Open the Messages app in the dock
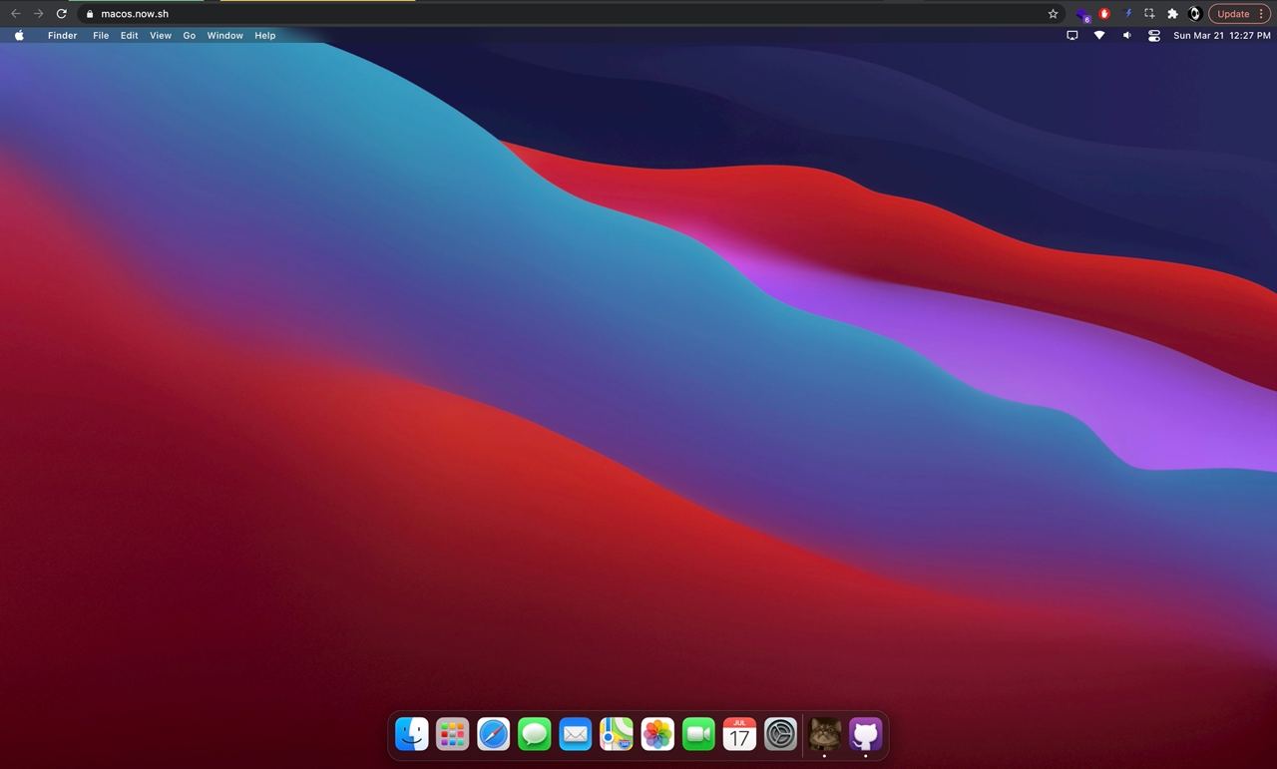Screen dimensions: 1277x769 coord(535,734)
